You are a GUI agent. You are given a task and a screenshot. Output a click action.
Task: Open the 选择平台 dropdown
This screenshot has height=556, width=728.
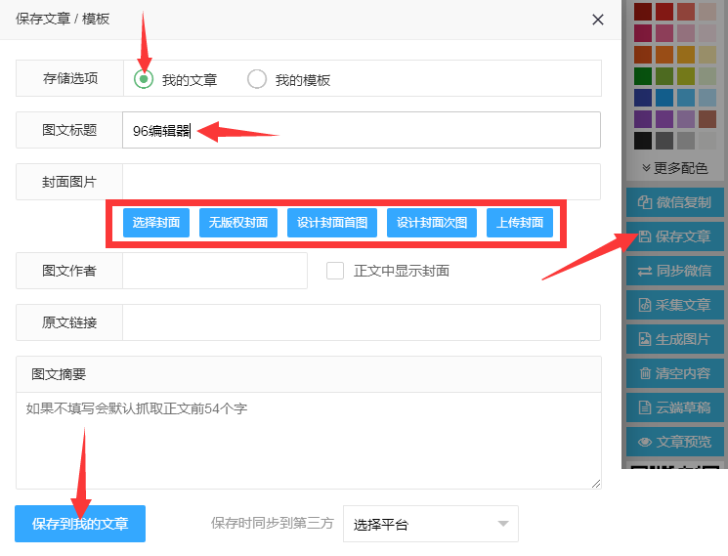(430, 524)
